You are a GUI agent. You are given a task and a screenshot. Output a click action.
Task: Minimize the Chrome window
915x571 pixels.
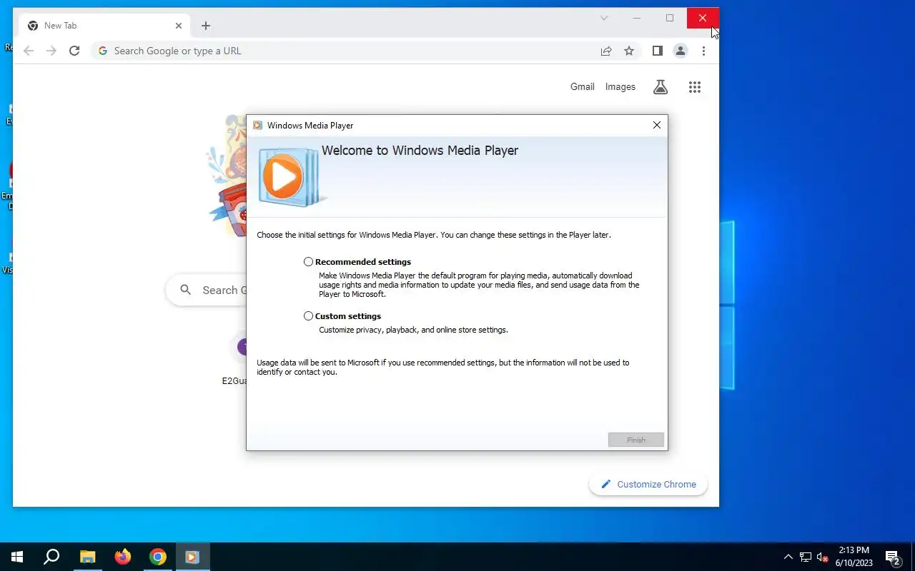coord(637,18)
